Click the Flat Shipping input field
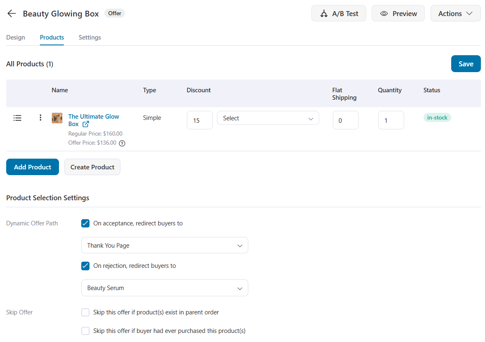Image resolution: width=485 pixels, height=342 pixels. (346, 120)
